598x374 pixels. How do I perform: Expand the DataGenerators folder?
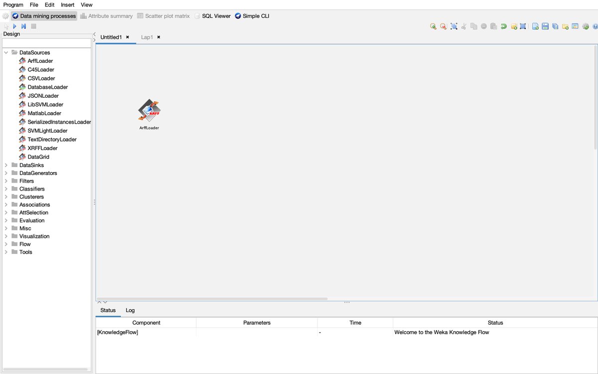[6, 173]
